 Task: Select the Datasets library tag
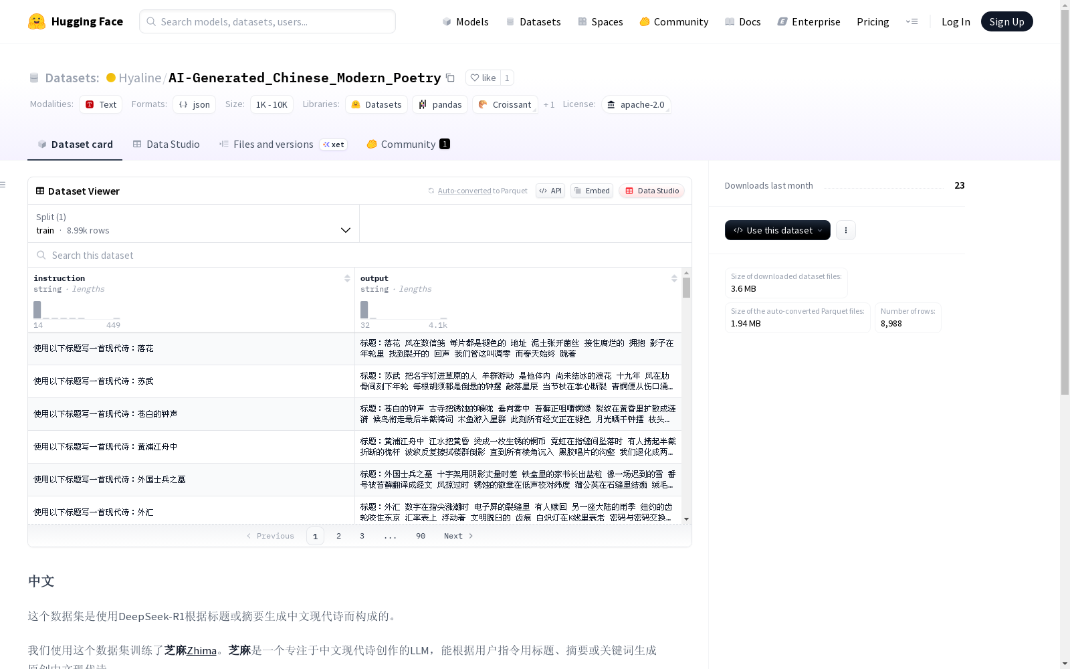377,104
